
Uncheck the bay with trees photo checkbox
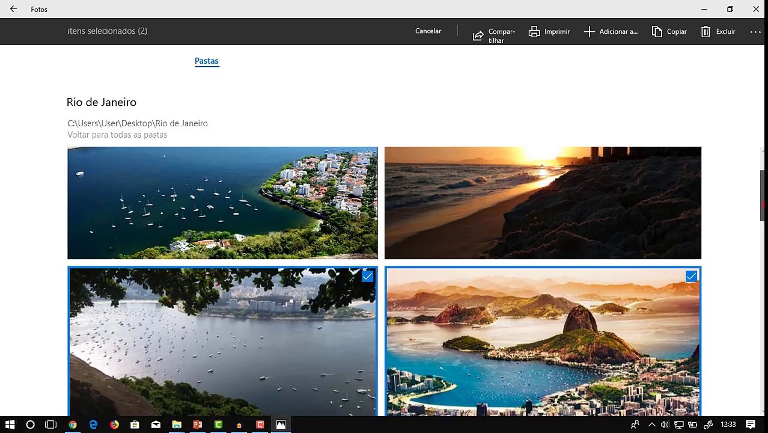click(367, 276)
